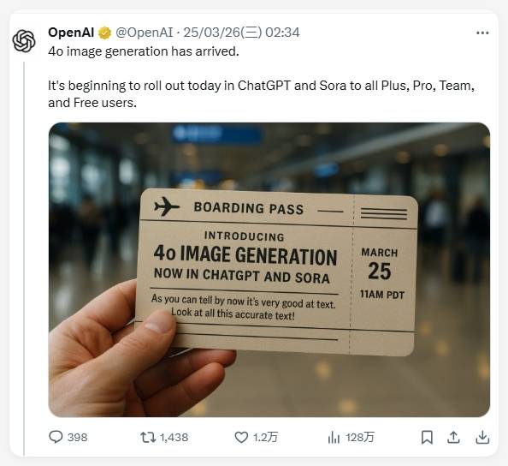Viewport: 508px width, 466px height.
Task: Open the OpenAI profile avatar logo
Action: click(x=24, y=41)
